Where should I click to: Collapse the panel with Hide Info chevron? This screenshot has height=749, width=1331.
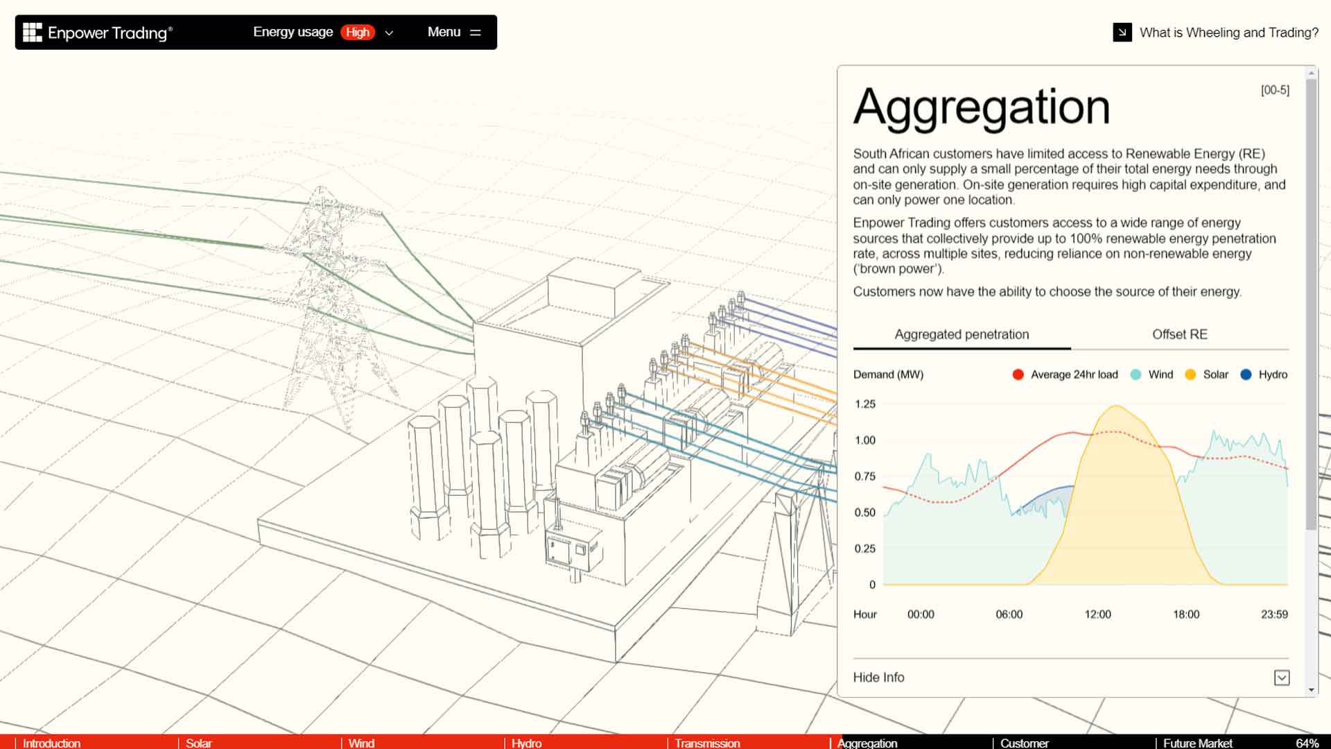pos(1282,678)
